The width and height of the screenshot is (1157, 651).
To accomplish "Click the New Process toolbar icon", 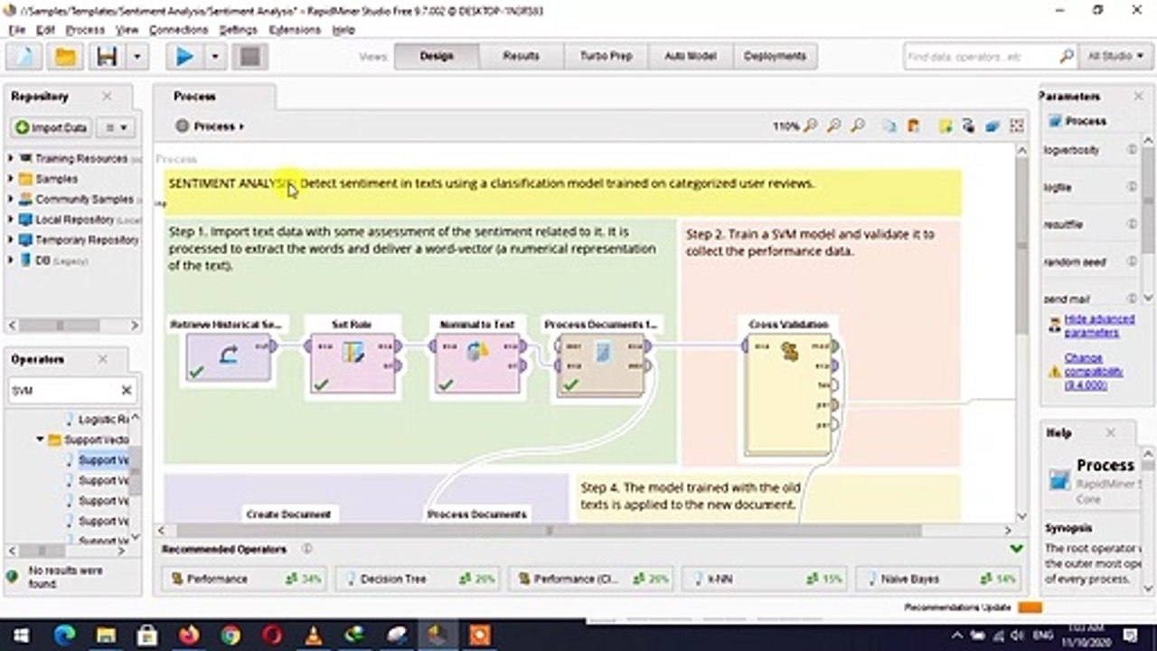I will pos(25,57).
